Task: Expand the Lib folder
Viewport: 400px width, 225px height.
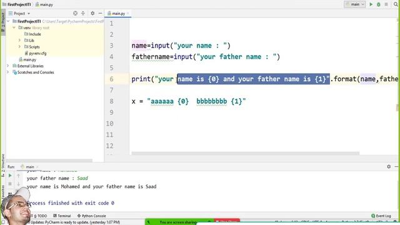Action: point(19,40)
